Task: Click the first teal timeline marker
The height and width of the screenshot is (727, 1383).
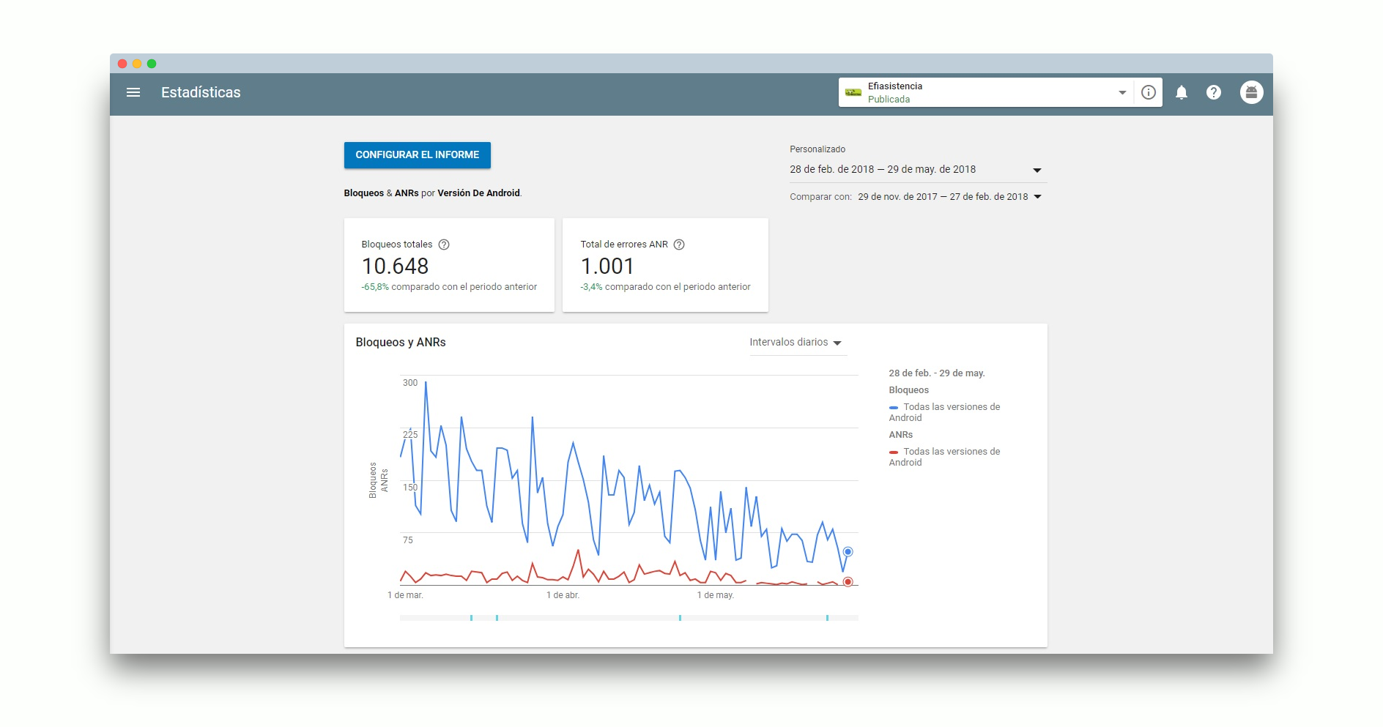Action: tap(471, 618)
